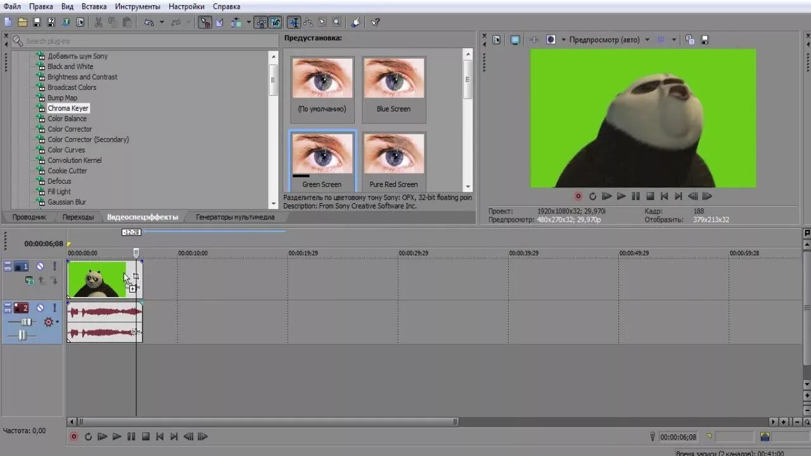The width and height of the screenshot is (811, 456).
Task: Open the split-screen view dropdown arrow
Action: [563, 39]
